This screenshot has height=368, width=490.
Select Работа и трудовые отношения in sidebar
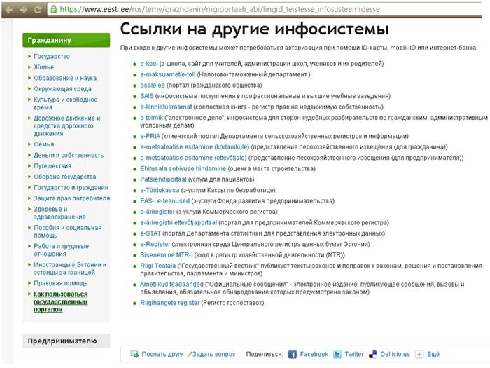click(62, 250)
